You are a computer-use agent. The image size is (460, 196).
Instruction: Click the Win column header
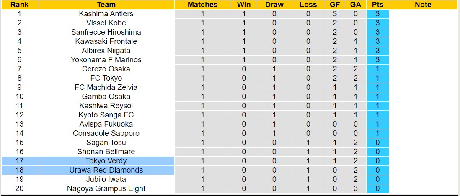click(244, 5)
